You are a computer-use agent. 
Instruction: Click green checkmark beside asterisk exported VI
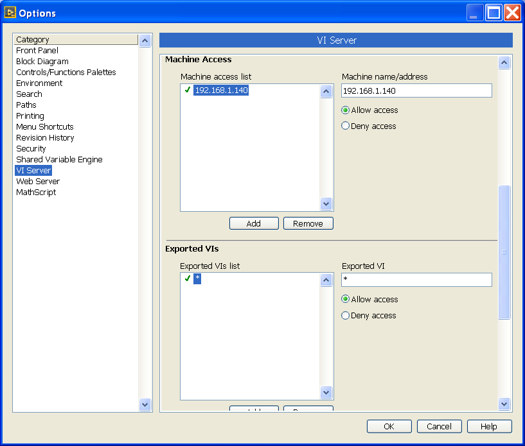click(x=188, y=279)
